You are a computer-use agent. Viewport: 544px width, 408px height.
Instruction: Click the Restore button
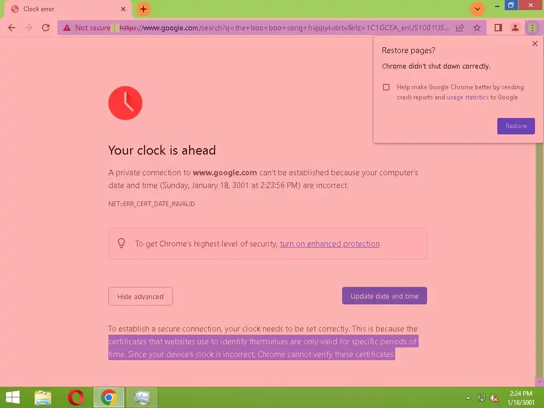tap(516, 126)
